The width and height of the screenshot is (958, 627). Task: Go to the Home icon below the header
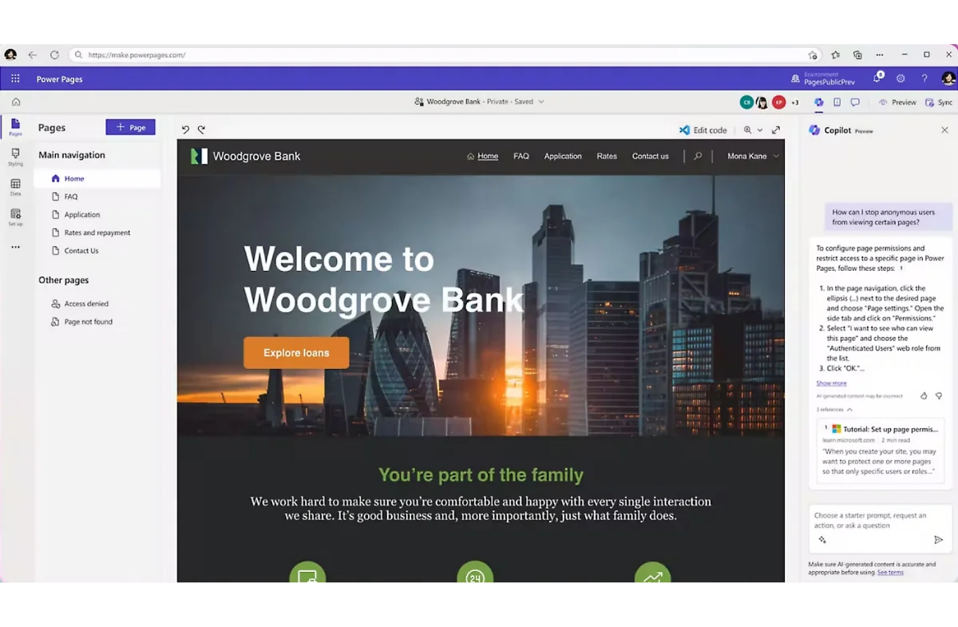coord(16,102)
